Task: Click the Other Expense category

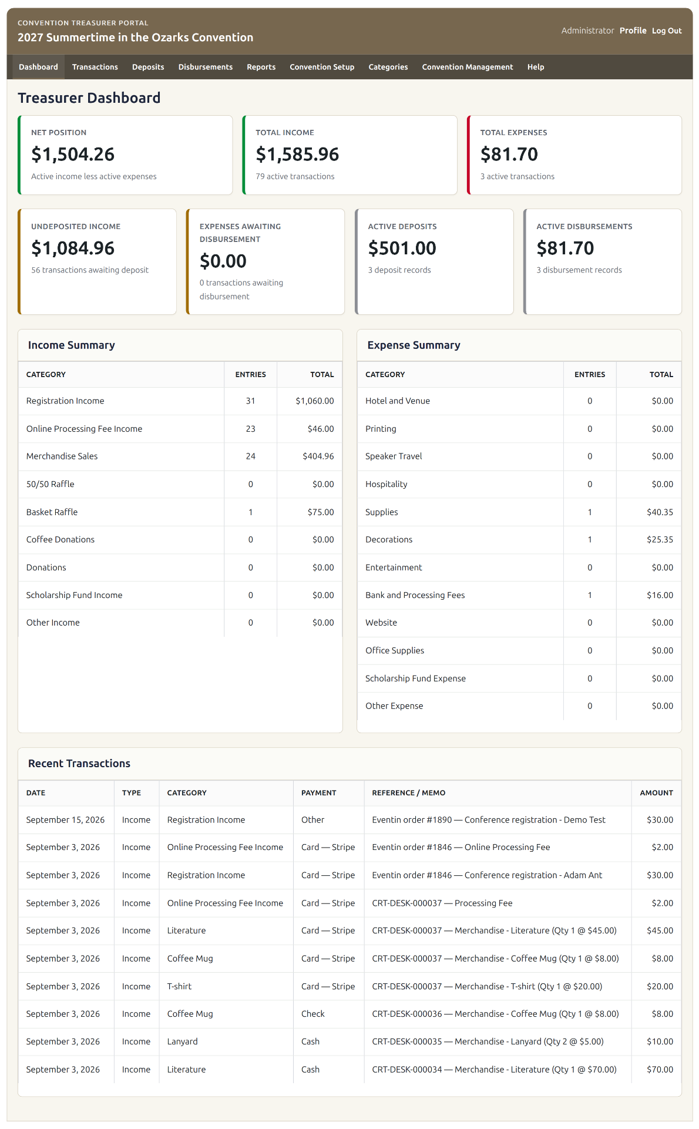Action: coord(394,706)
